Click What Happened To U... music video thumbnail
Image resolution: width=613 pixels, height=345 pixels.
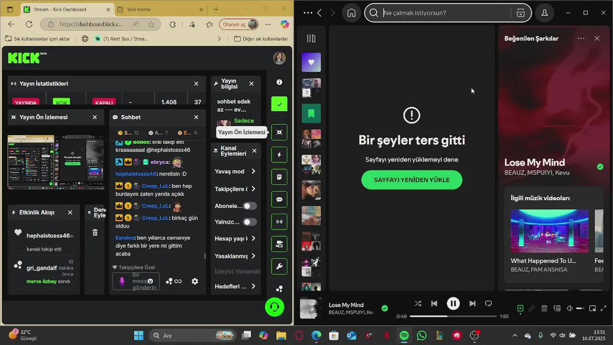tap(549, 231)
